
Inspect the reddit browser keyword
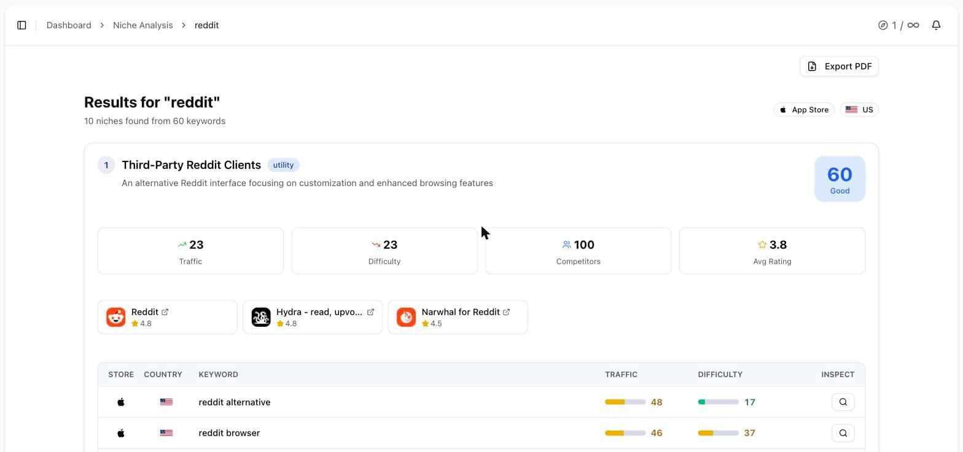coord(843,433)
